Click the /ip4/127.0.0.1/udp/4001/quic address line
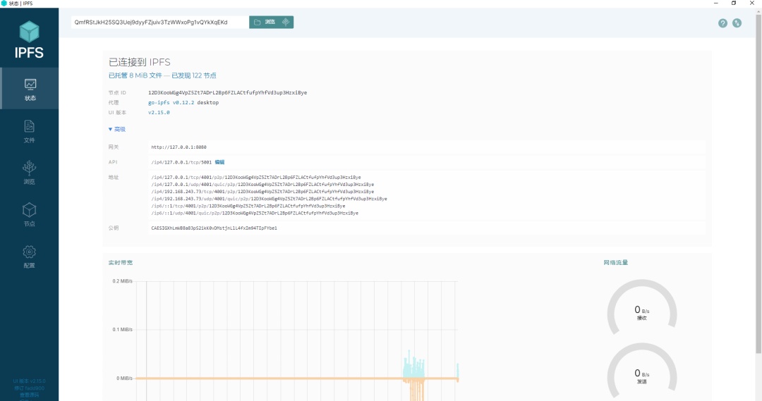The width and height of the screenshot is (762, 401). point(262,185)
